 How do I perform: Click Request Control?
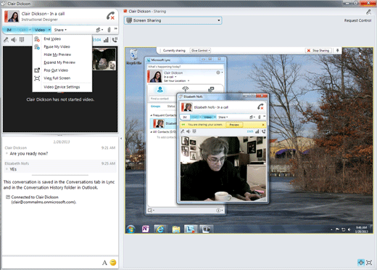[x=357, y=20]
